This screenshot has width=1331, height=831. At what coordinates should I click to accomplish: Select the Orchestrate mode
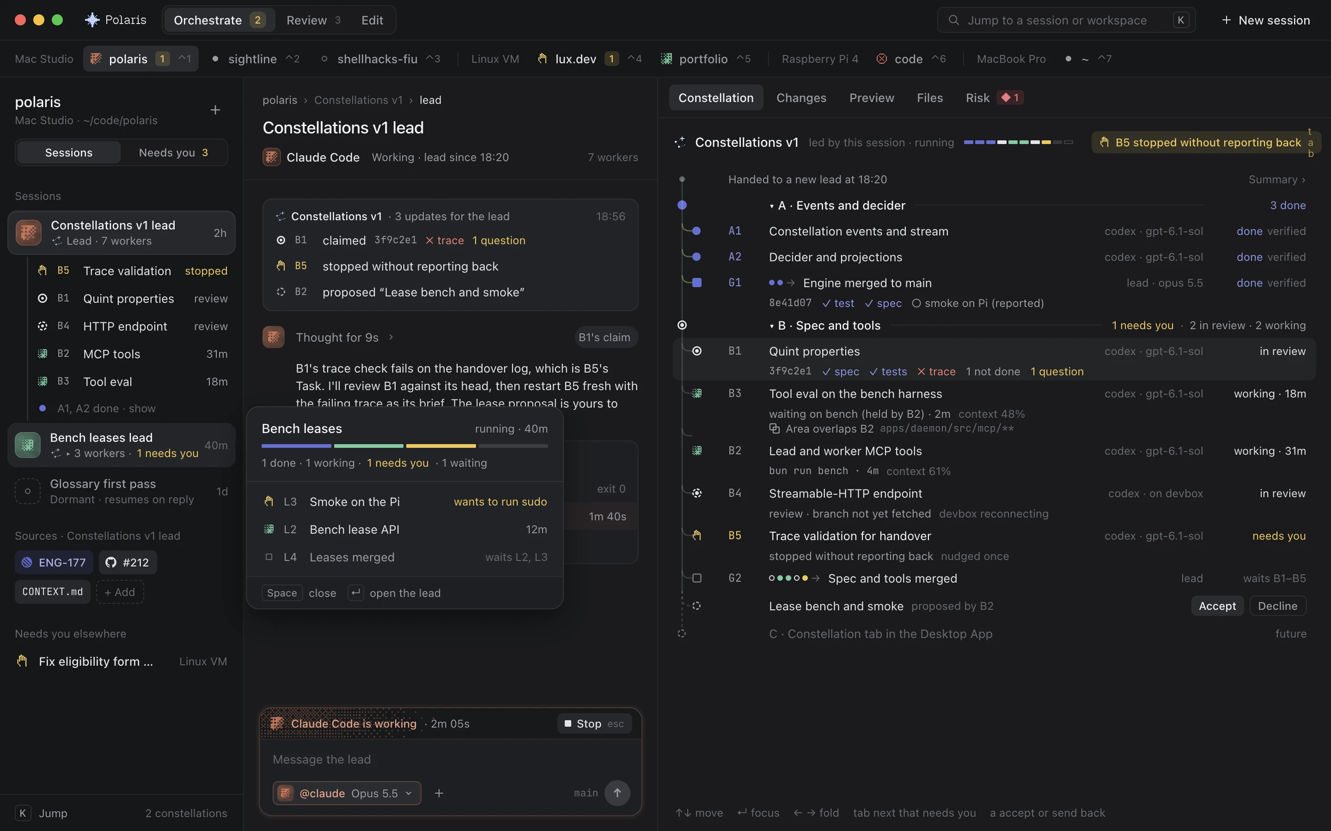[x=219, y=20]
